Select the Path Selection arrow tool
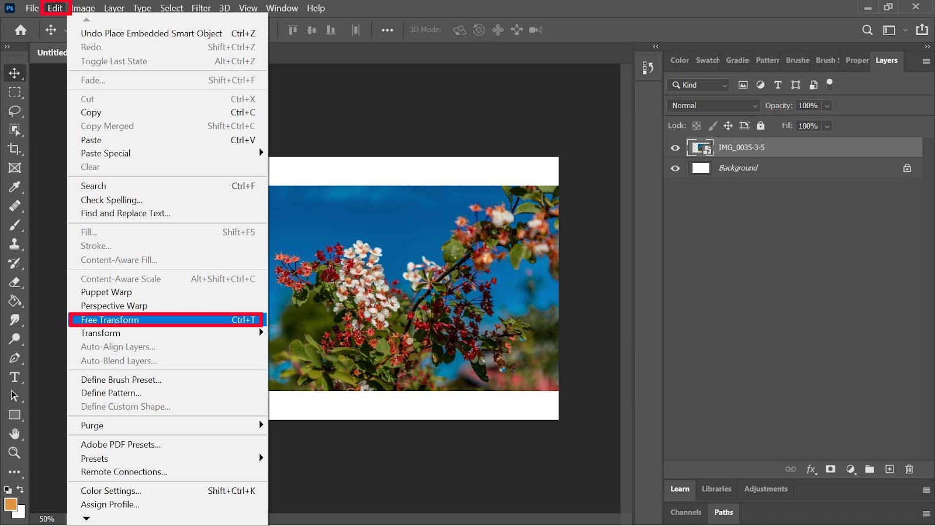 [x=15, y=396]
